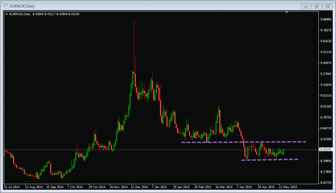This screenshot has width=336, height=193.
Task: Click the 8.91165 price scale label
Action: [x=326, y=107]
